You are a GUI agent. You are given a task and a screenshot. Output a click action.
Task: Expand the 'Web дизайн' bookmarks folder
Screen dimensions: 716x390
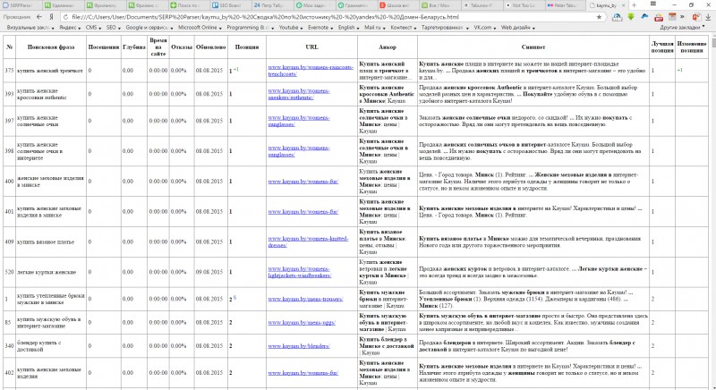click(x=518, y=28)
